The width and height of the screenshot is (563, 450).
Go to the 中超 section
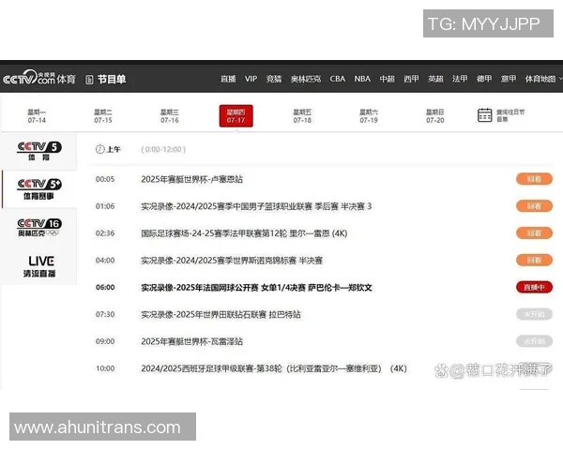(387, 79)
